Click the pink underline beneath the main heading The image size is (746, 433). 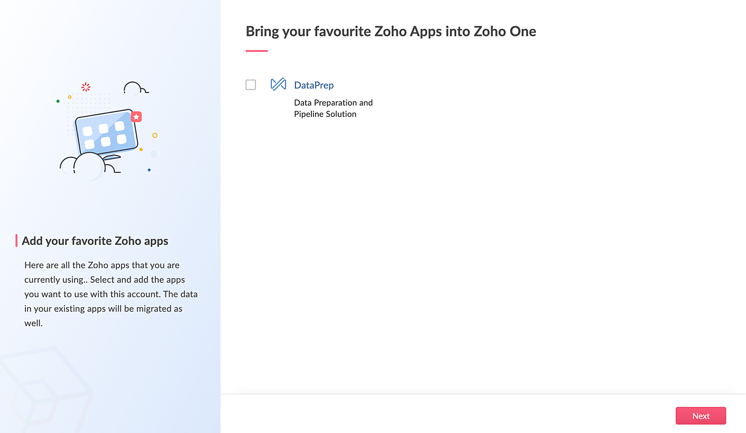[x=257, y=51]
